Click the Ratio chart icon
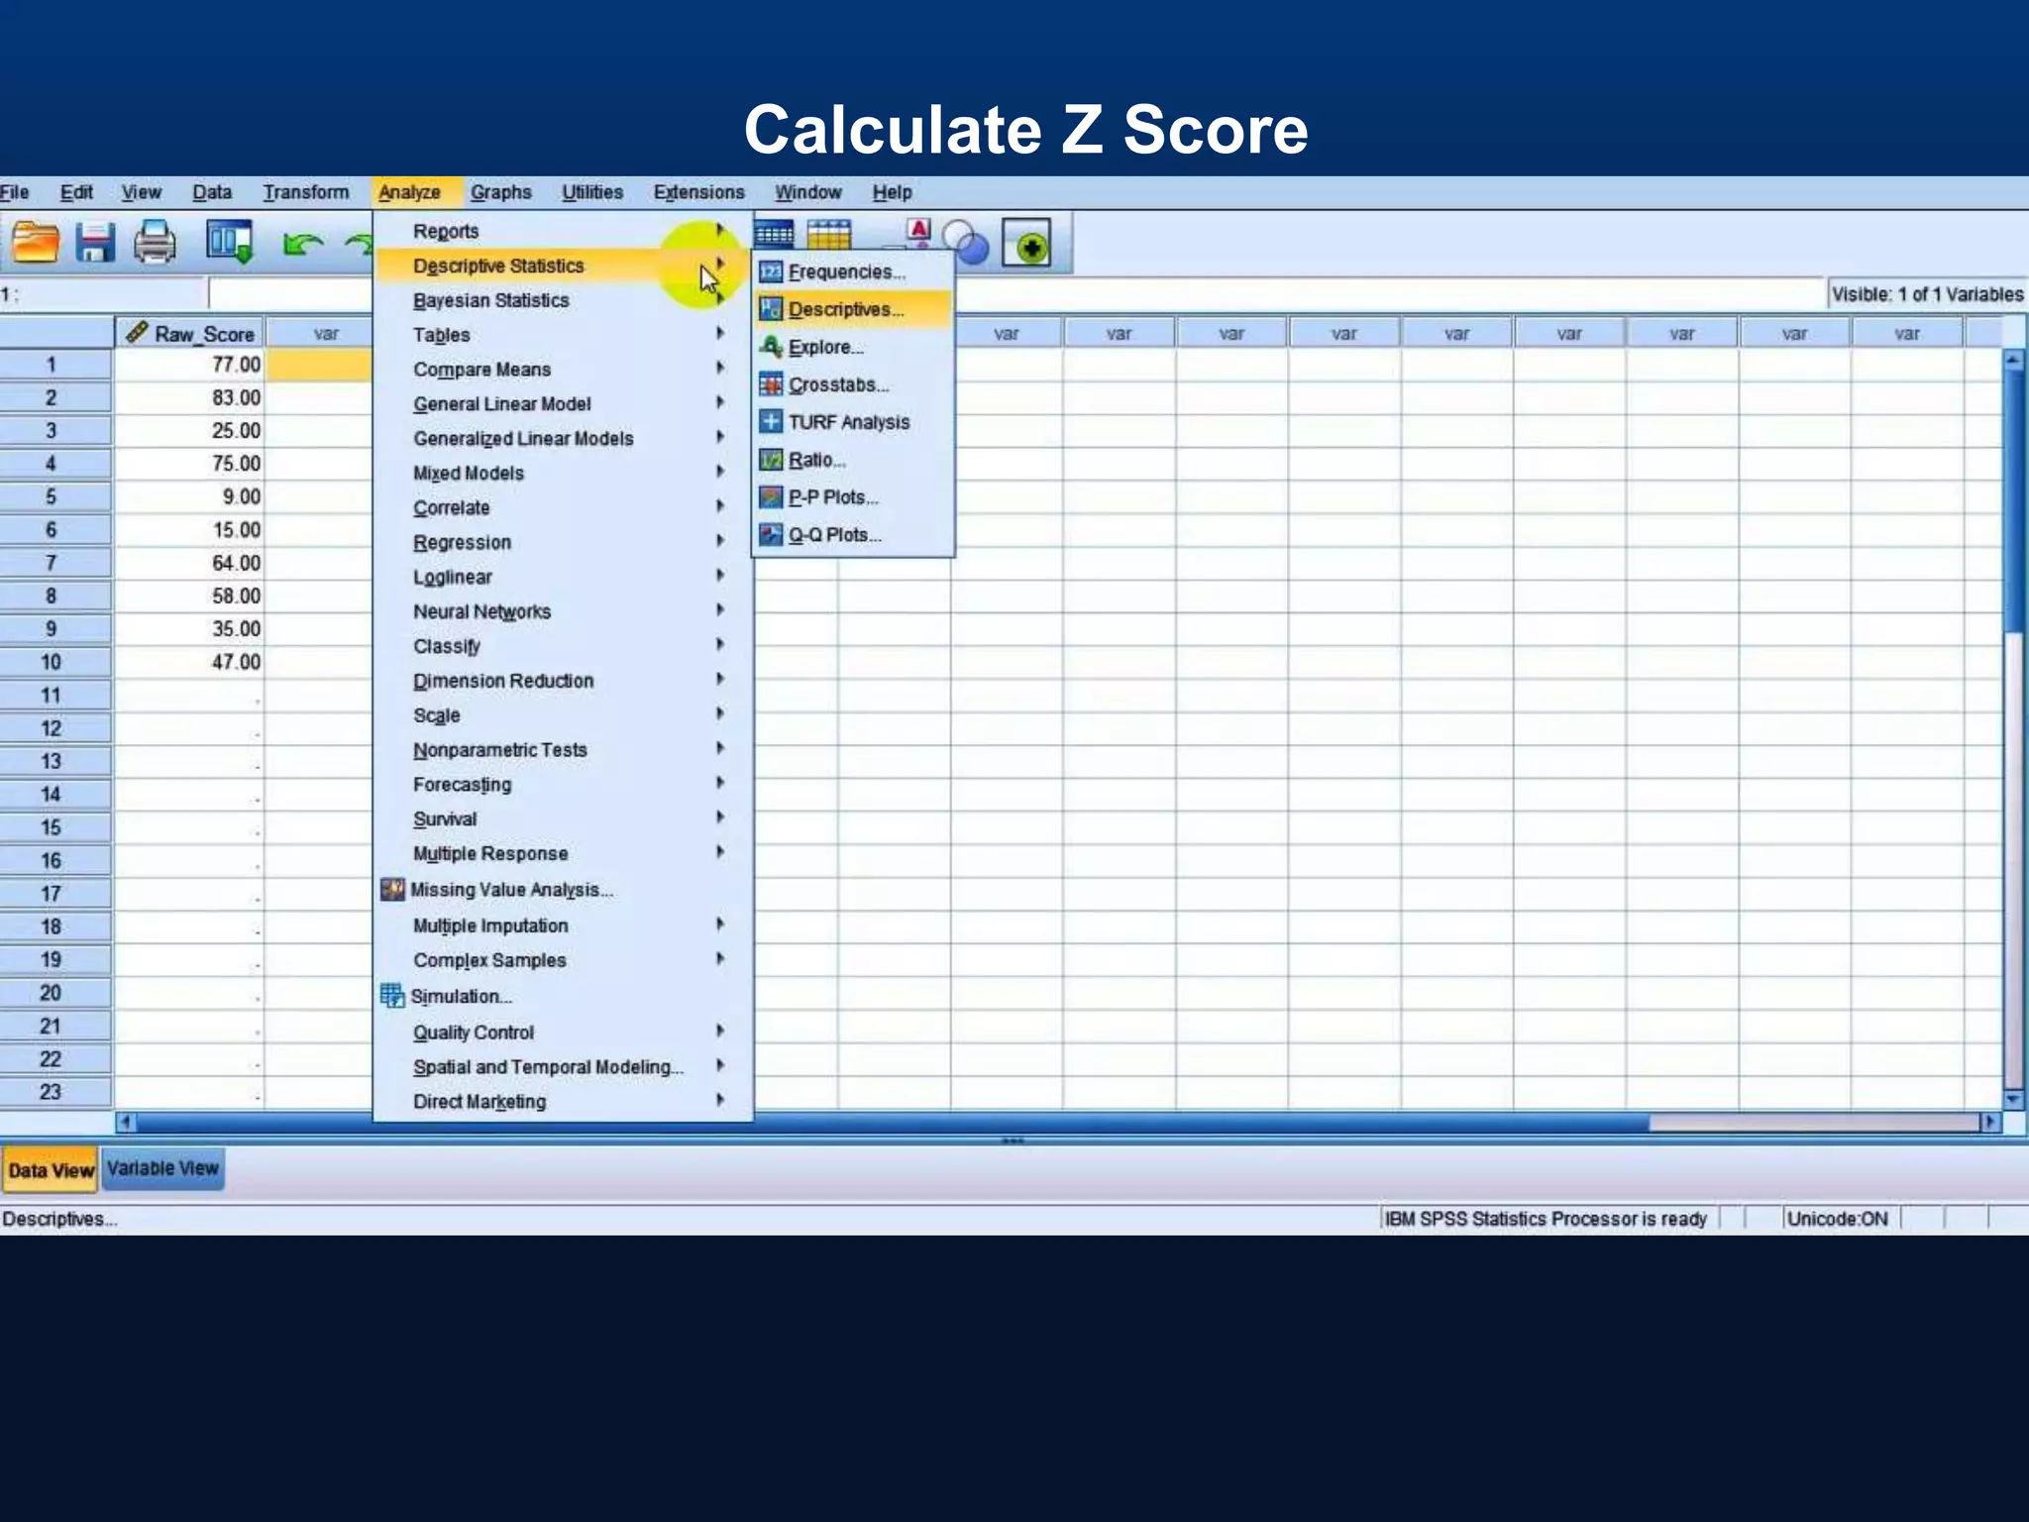The image size is (2029, 1522). [771, 459]
